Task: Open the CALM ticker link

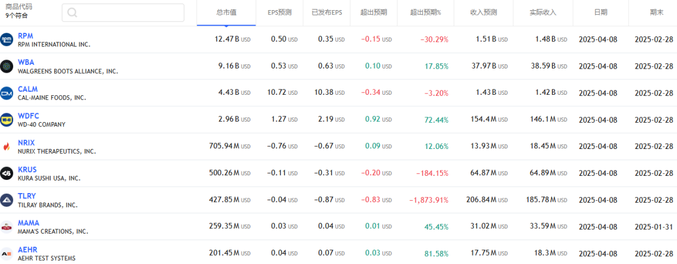Action: click(x=27, y=89)
